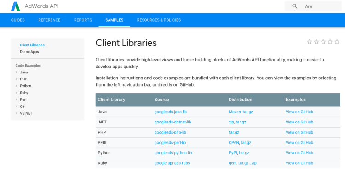345x173 pixels.
Task: Open the Reference tab
Action: tap(49, 20)
